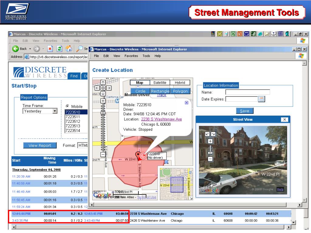Choose the Polygon shape tool
The image size is (311, 233).
click(x=180, y=91)
